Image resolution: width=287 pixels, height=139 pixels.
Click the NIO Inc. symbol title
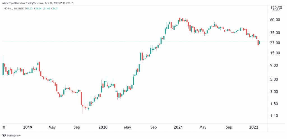click(8, 8)
